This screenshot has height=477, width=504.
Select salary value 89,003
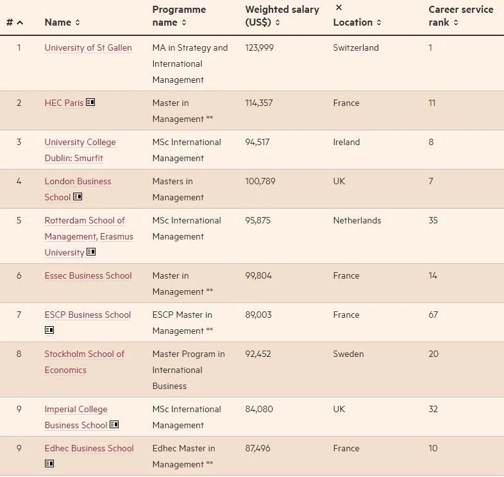258,315
